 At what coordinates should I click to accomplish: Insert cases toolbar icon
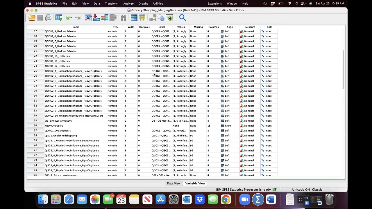134,18
